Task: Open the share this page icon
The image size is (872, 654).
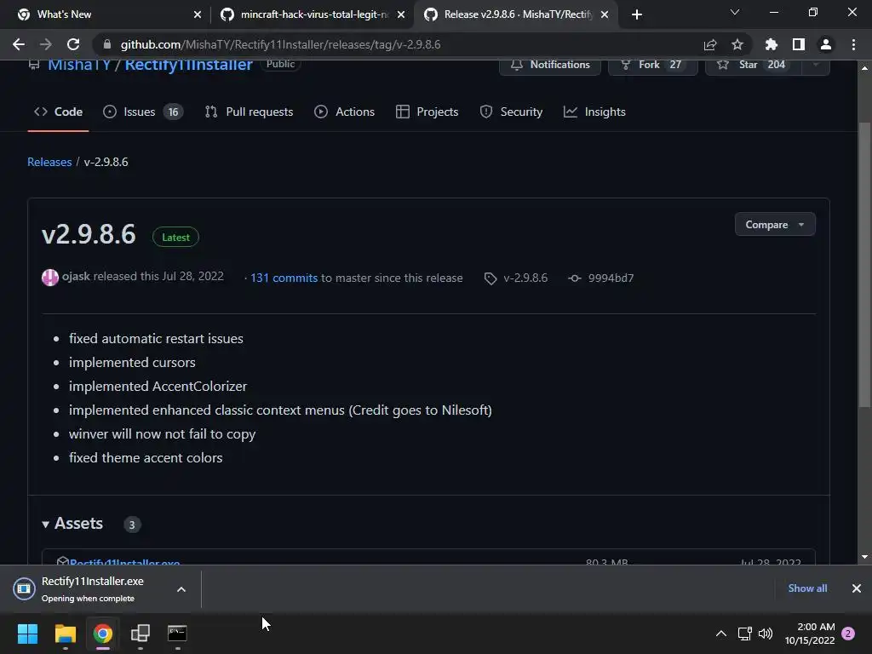Action: tap(710, 44)
